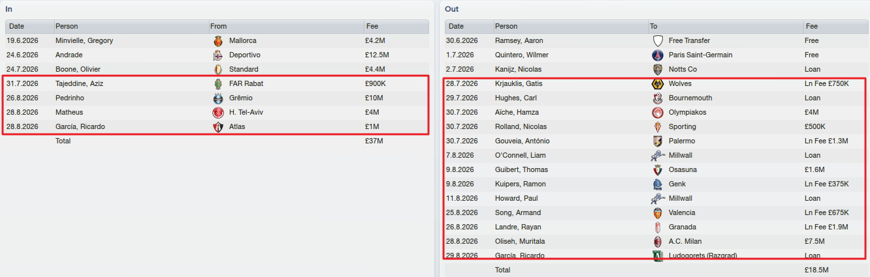Click the Deportivo club badge
The height and width of the screenshot is (277, 870).
218,55
